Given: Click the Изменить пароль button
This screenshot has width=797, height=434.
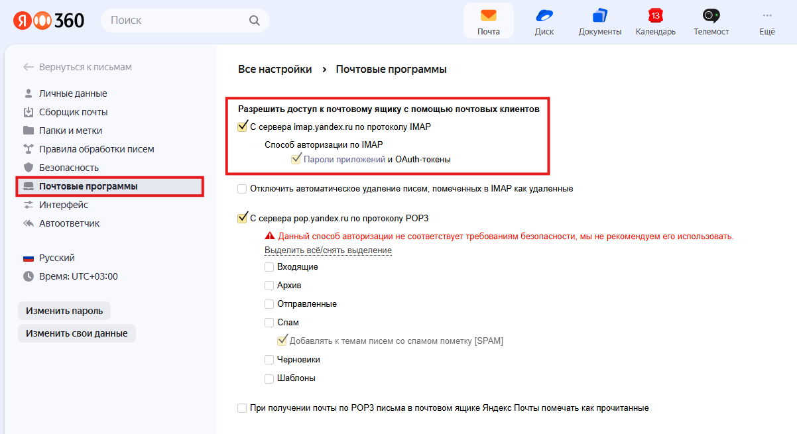Looking at the screenshot, I should [64, 311].
